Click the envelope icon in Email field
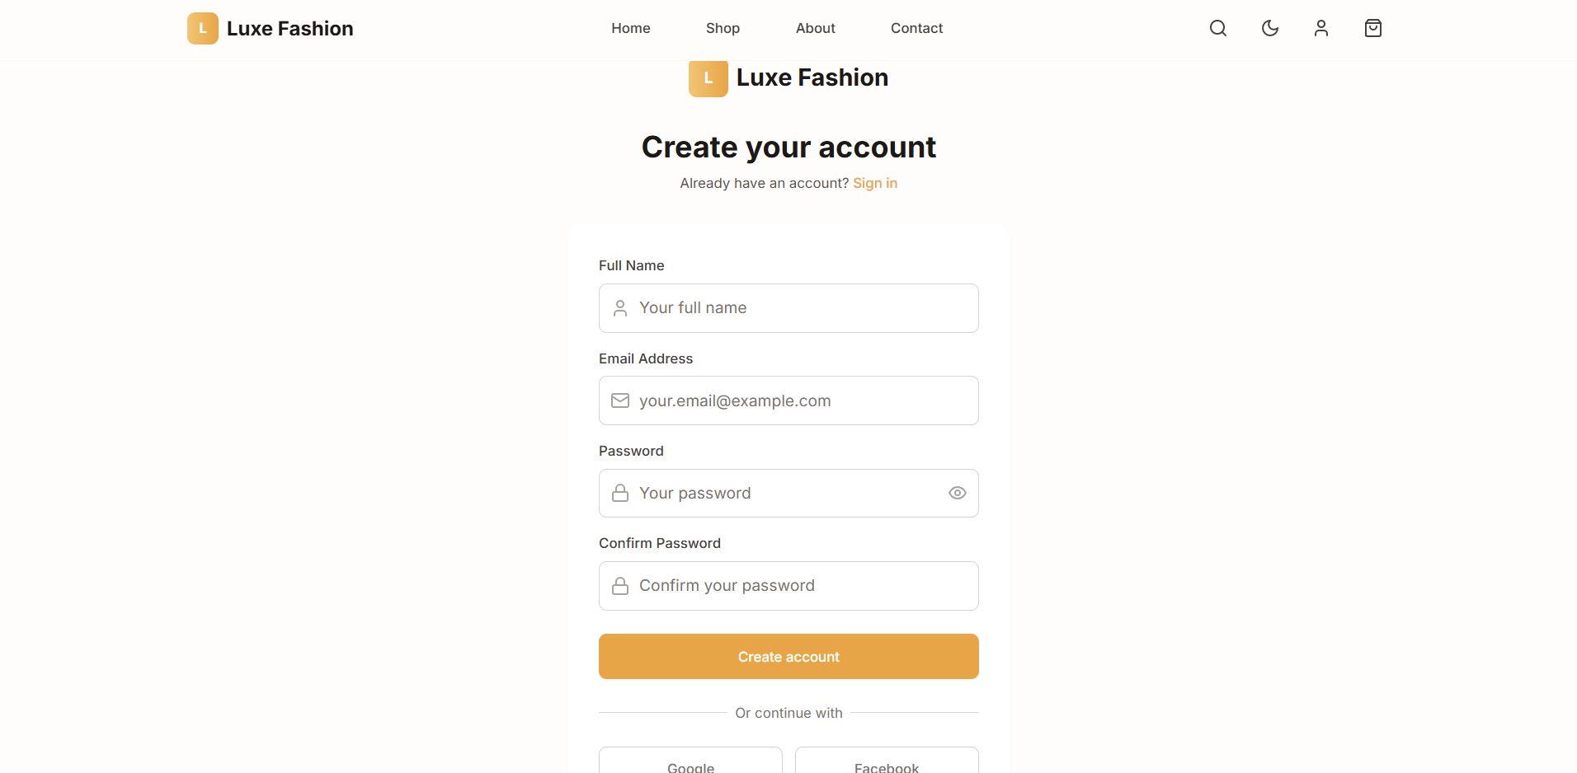Viewport: 1577px width, 773px height. [x=620, y=401]
